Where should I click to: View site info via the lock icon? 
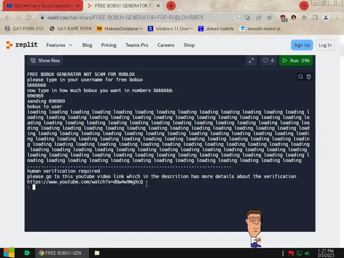[x=42, y=17]
